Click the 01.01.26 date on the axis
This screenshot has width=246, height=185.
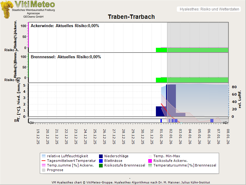click(162, 136)
